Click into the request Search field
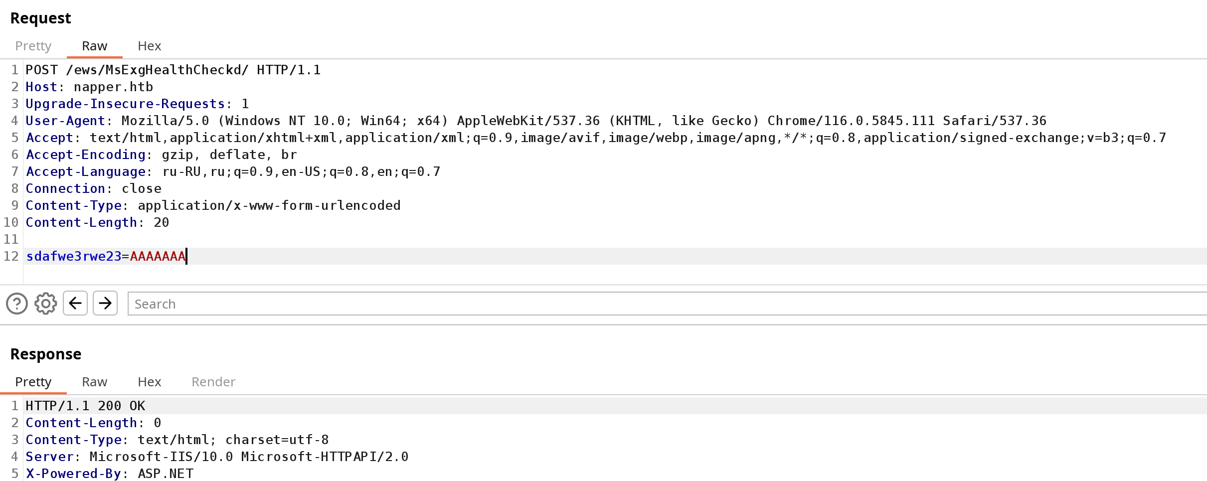 tap(667, 304)
